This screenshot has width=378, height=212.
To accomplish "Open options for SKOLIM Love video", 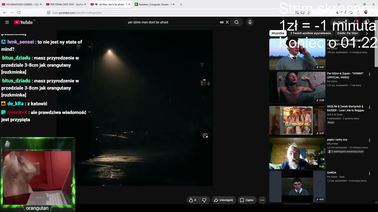I will point(369,107).
